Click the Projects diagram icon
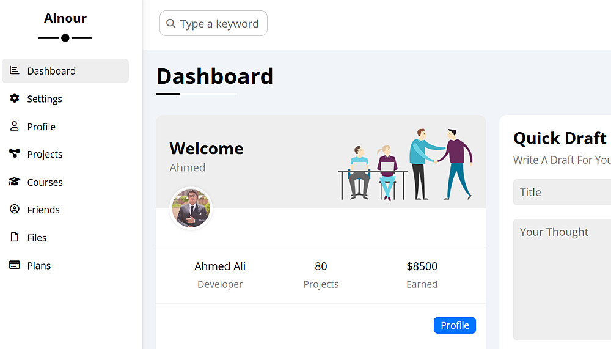The height and width of the screenshot is (349, 611). (15, 154)
